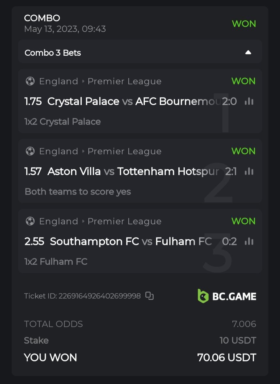Open stats icon for Southampton match

coord(249,241)
